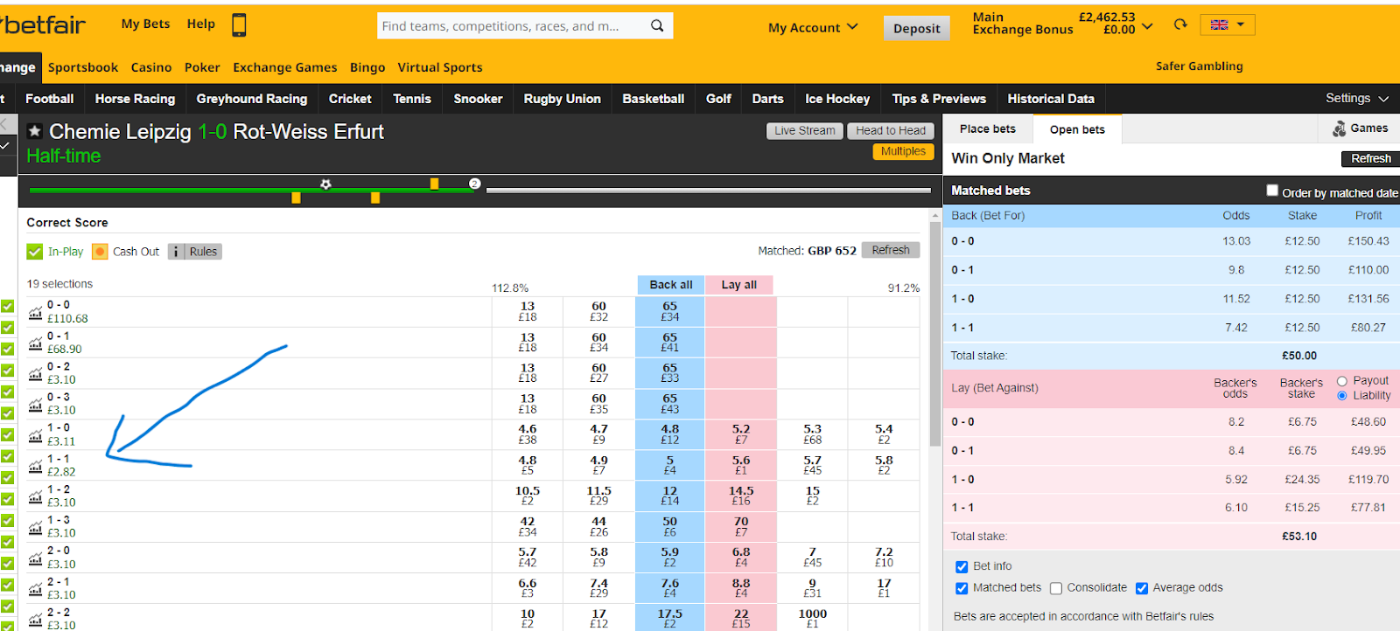Click the half-time number 2 marker on timeline
Image resolution: width=1400 pixels, height=631 pixels.
pos(474,184)
